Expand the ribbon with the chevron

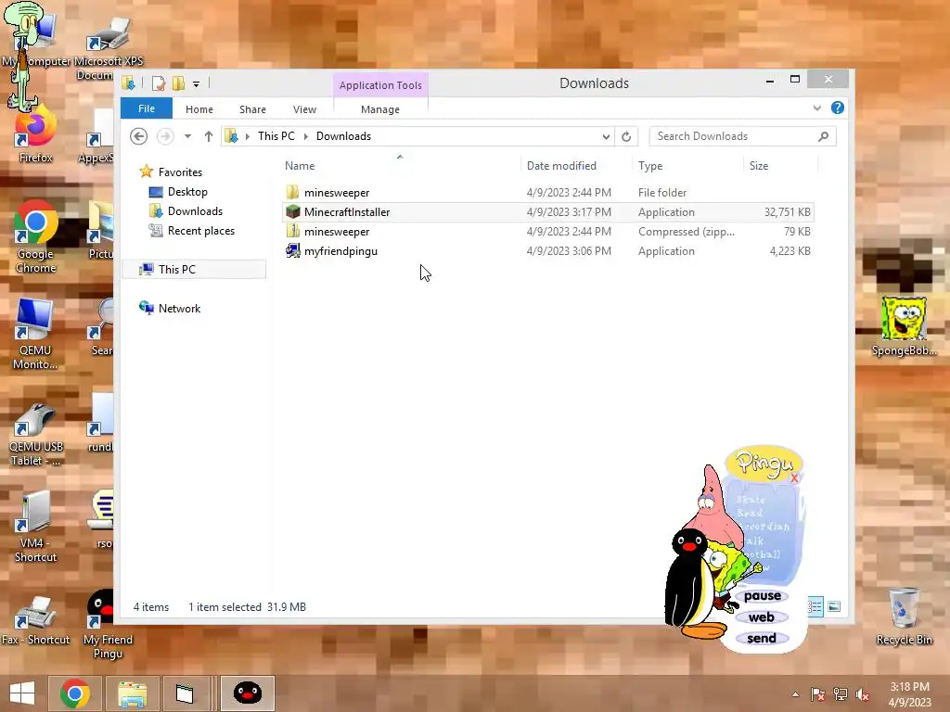tap(816, 108)
